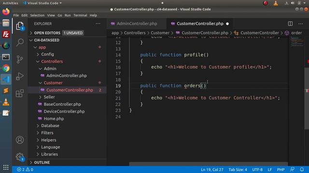
Task: Switch to the AdminController.php tab
Action: [137, 24]
